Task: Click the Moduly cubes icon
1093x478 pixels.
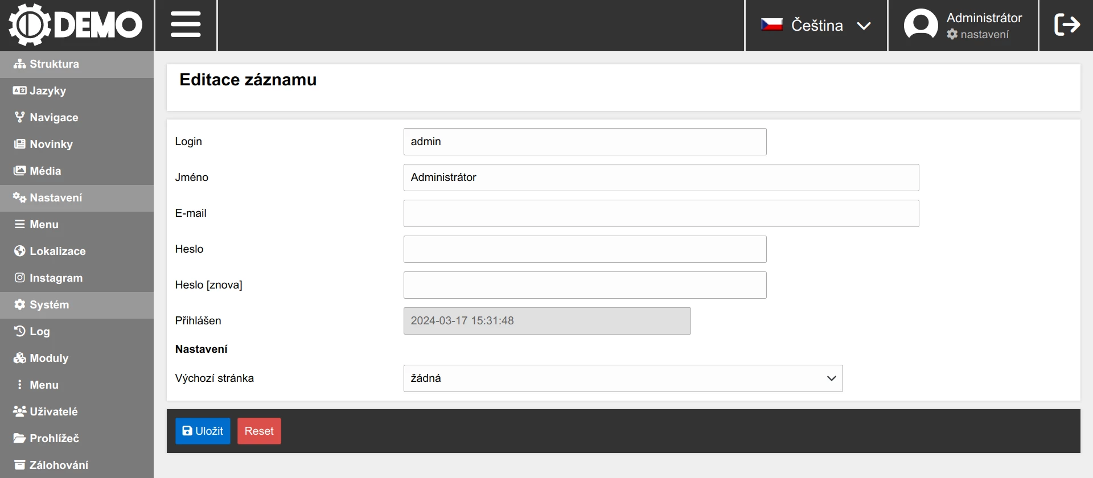Action: point(20,358)
